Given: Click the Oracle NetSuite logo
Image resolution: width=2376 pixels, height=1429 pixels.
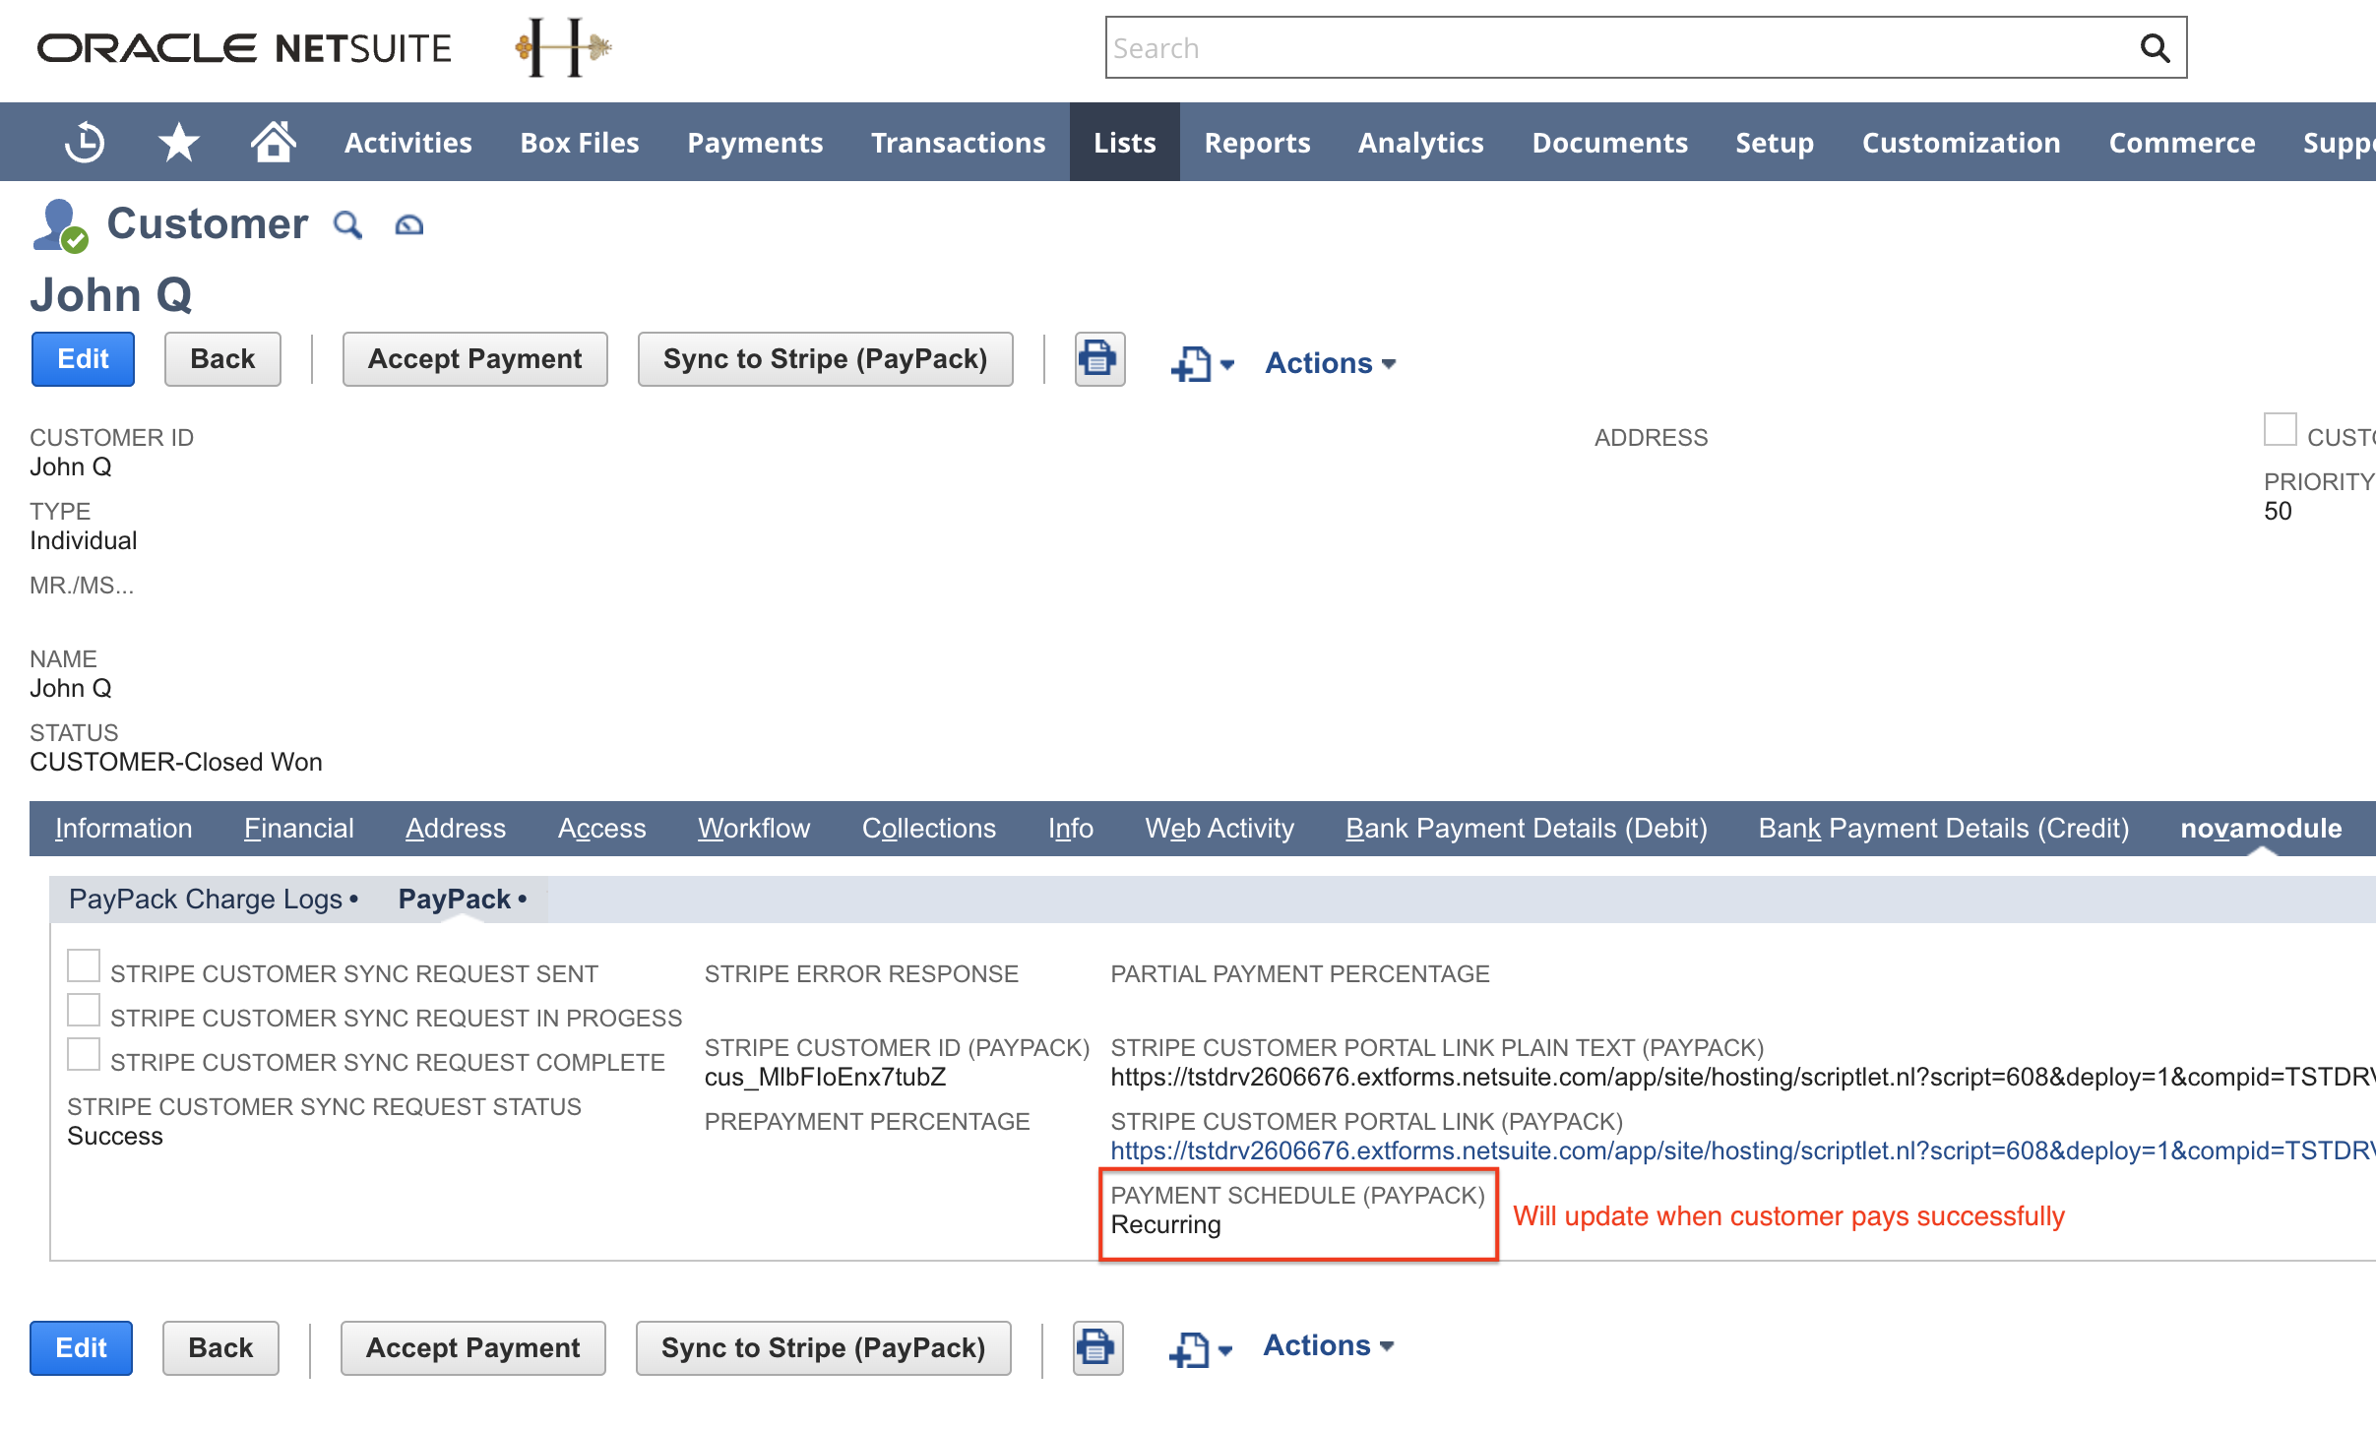Looking at the screenshot, I should point(244,47).
